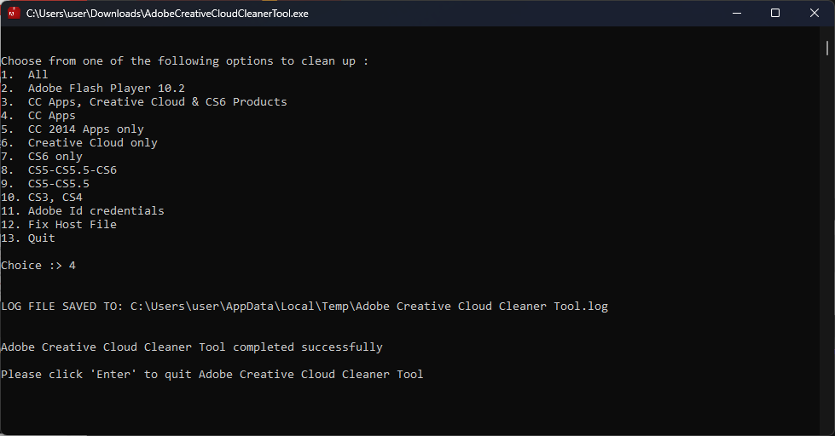Minimize the console window
The image size is (835, 436).
point(737,14)
